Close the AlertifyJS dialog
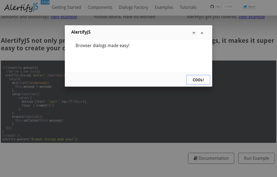The height and width of the screenshot is (177, 277). click(202, 33)
